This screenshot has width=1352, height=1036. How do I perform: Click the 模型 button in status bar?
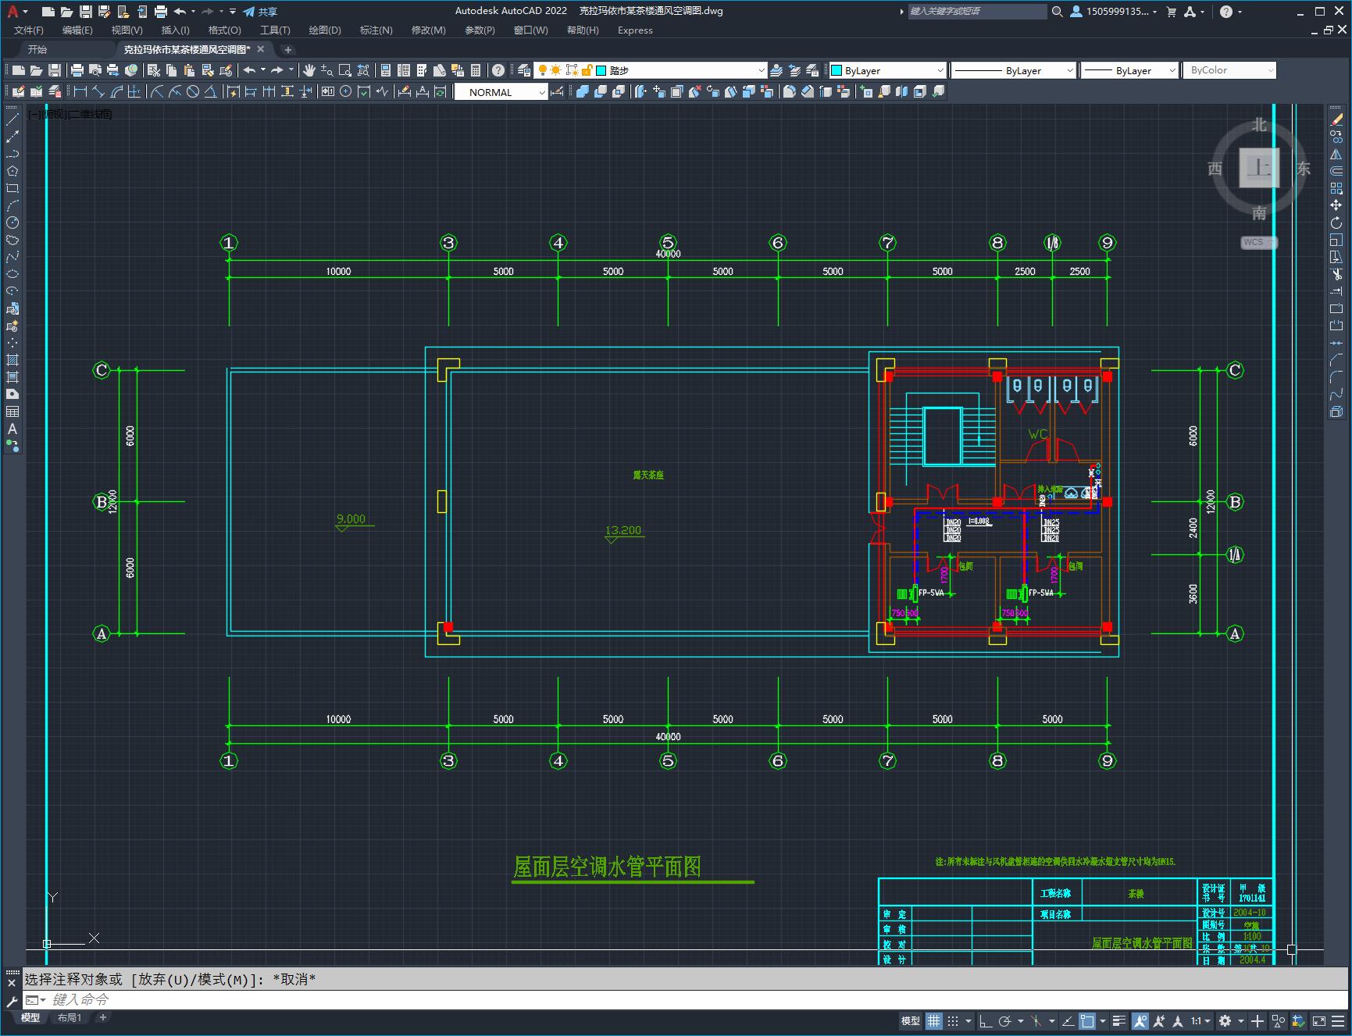910,1021
